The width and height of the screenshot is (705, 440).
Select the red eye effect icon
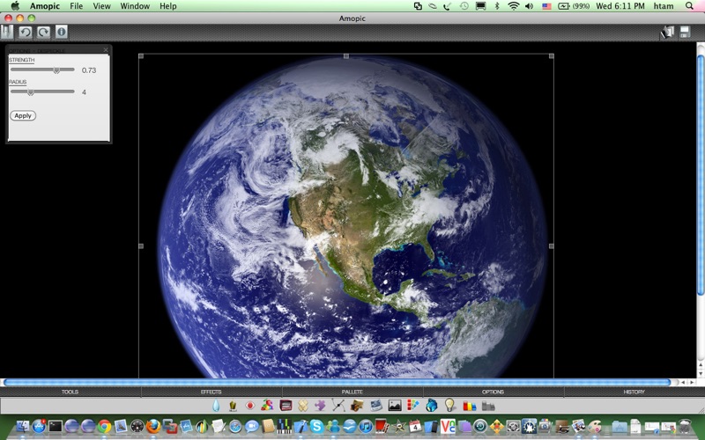[x=250, y=406]
